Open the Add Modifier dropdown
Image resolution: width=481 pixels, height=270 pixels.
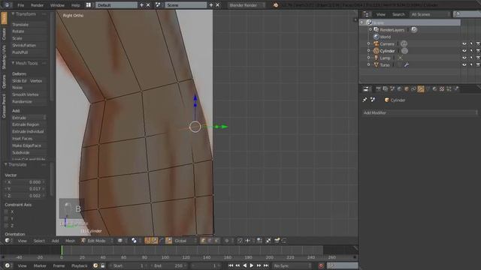419,112
